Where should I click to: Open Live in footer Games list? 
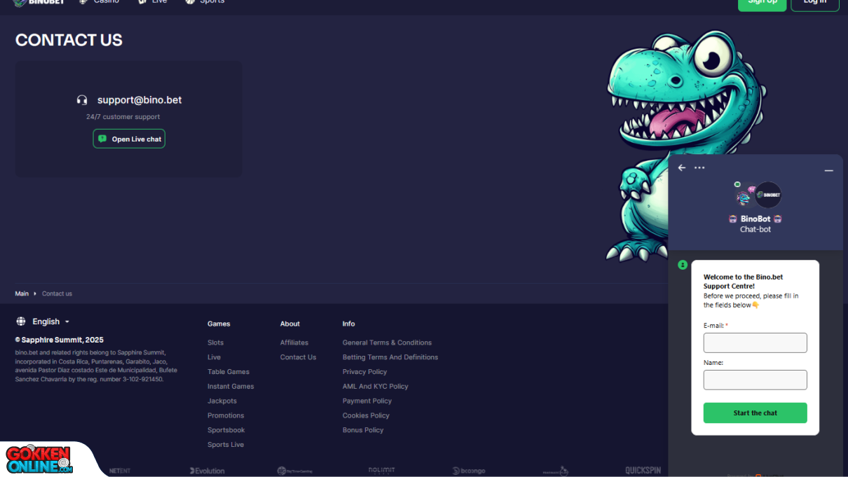(x=214, y=357)
